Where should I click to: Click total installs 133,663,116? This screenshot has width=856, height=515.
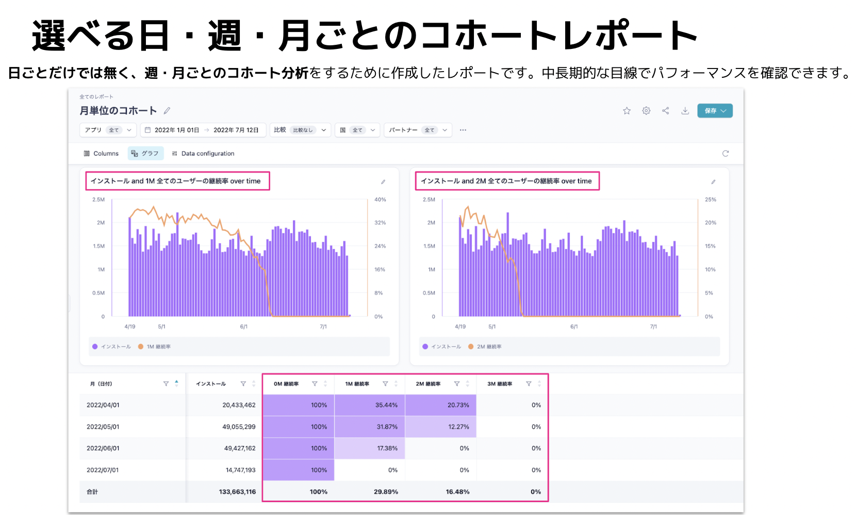click(x=237, y=492)
